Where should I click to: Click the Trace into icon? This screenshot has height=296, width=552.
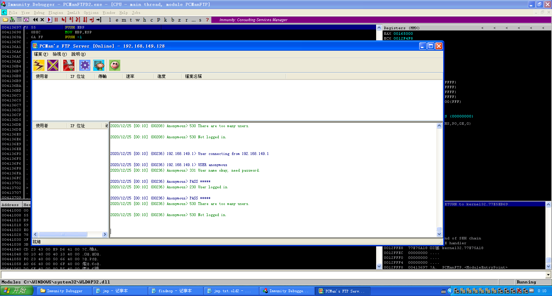[x=78, y=20]
